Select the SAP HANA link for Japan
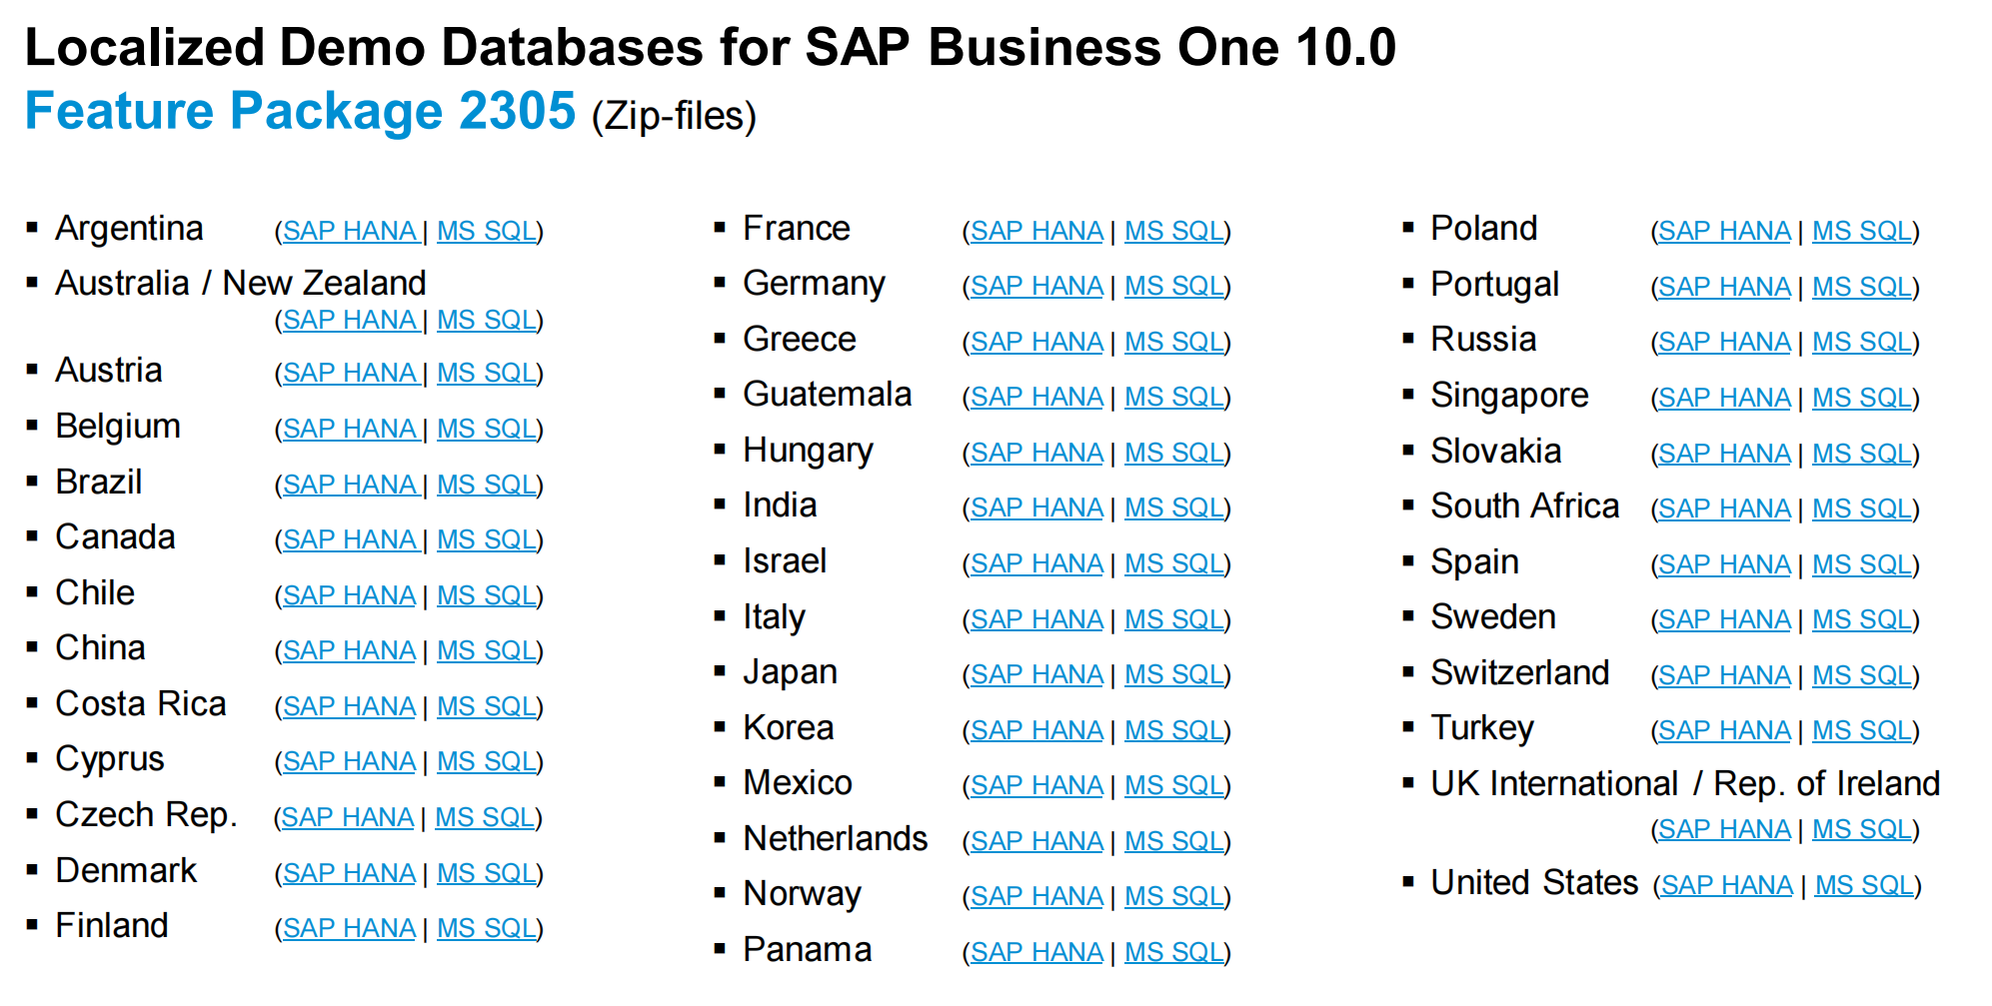Viewport: 1992px width, 1006px height. pyautogui.click(x=1036, y=673)
